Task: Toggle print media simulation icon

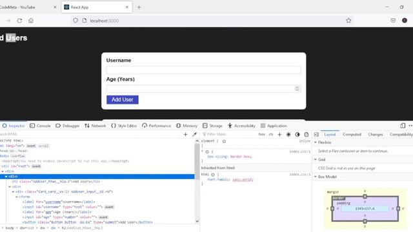Action: tap(307, 135)
